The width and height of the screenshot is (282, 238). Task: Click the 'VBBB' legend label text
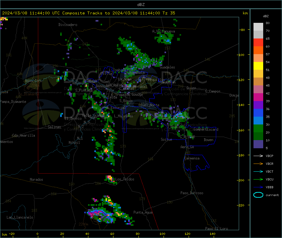pyautogui.click(x=269, y=187)
